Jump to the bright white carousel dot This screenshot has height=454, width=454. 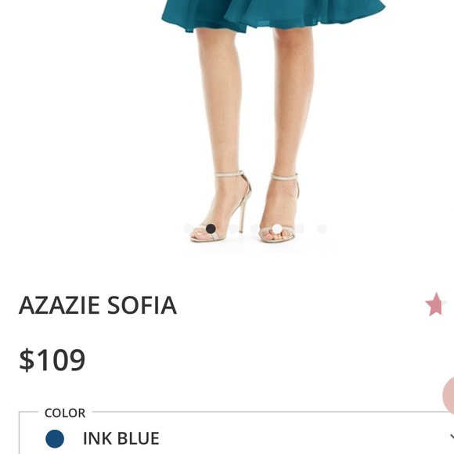(277, 229)
